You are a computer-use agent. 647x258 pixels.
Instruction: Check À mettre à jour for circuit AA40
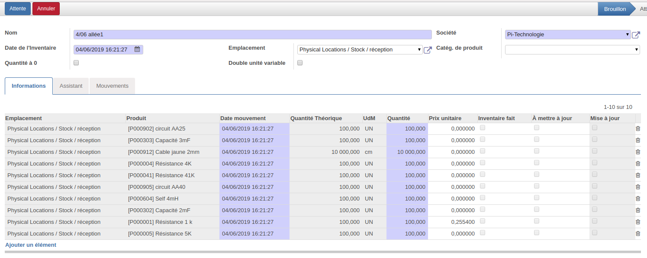[537, 186]
